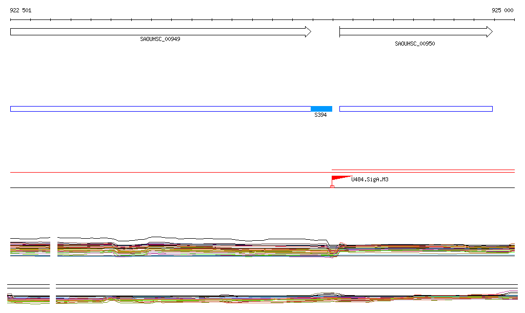Click the dip in the upper expression profile
Viewport: 525px width, 313px height.
[333, 249]
